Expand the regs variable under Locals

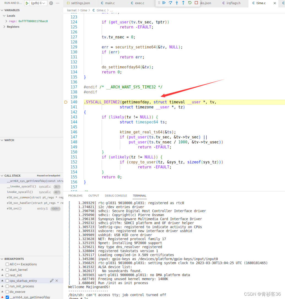tap(6, 21)
